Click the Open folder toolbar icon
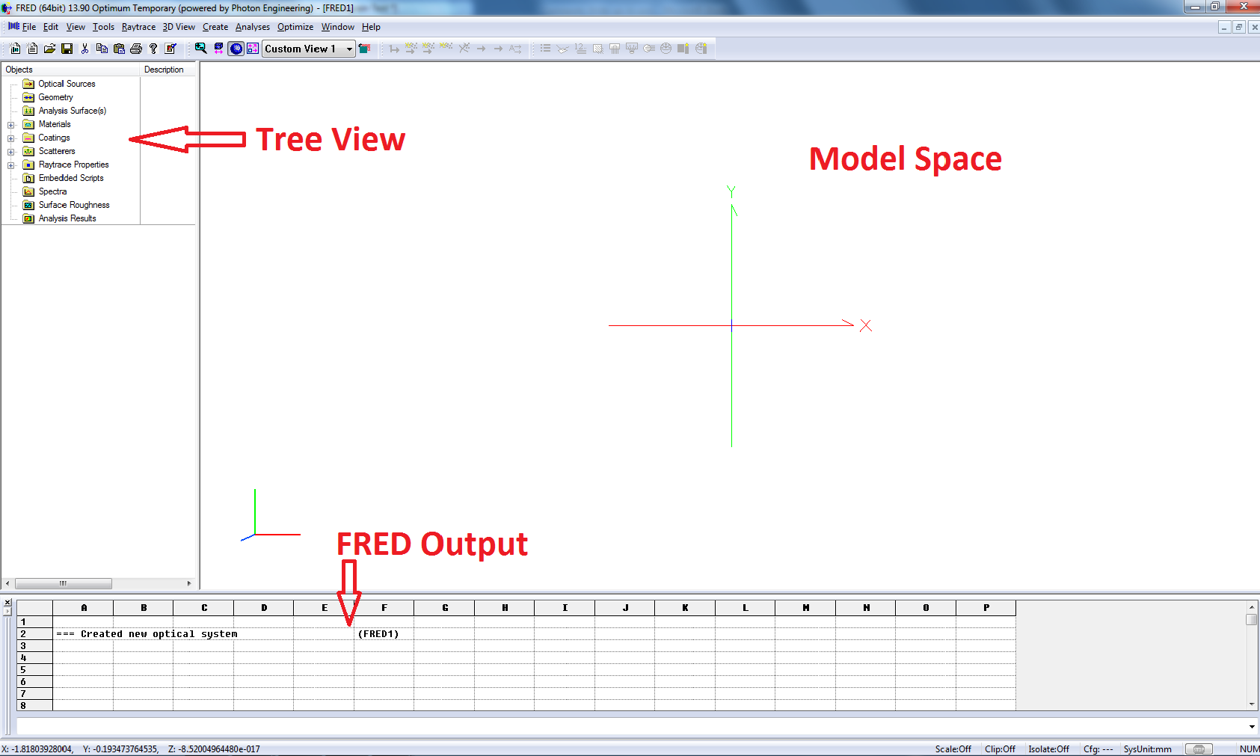Screen dimensions: 1260x756 [x=49, y=49]
